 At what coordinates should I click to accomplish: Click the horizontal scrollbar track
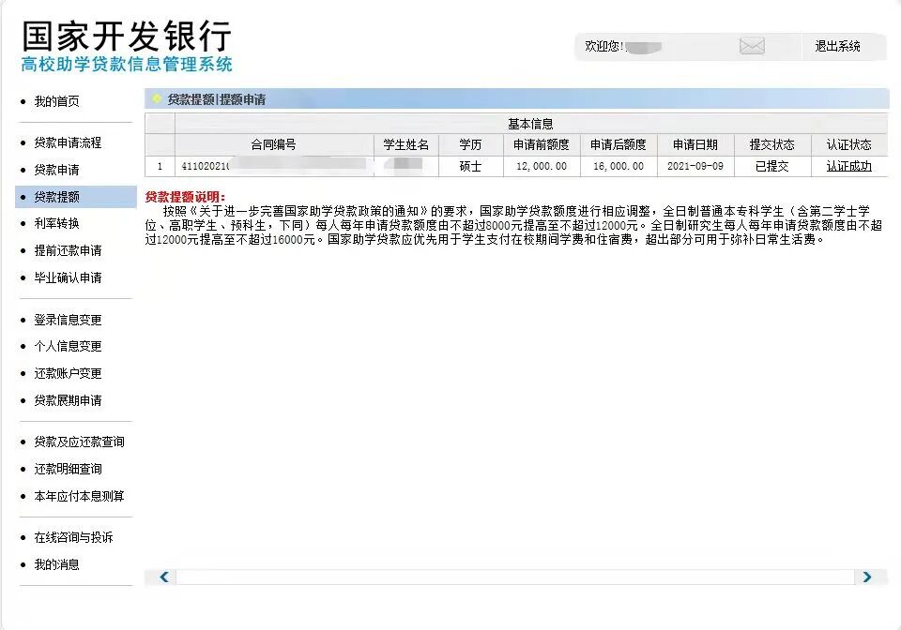click(515, 577)
